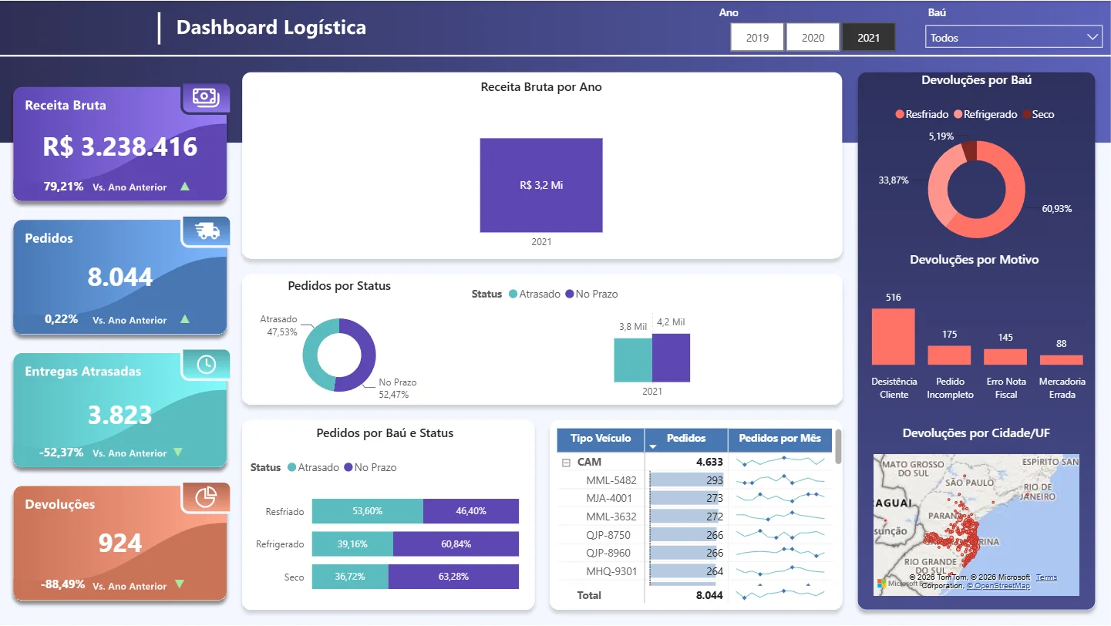Click the pie chart icon on Devoluções card
The height and width of the screenshot is (626, 1111).
click(x=205, y=497)
